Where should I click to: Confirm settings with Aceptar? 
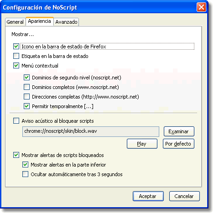[x=148, y=196]
